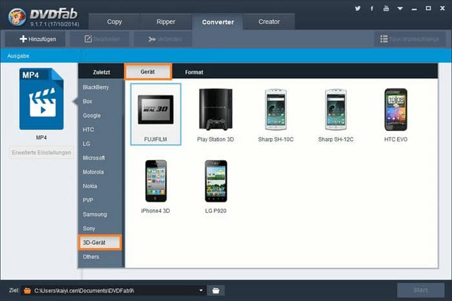Open Erweiterte Einstellungen
Screen dimensions: 452x301
point(41,152)
